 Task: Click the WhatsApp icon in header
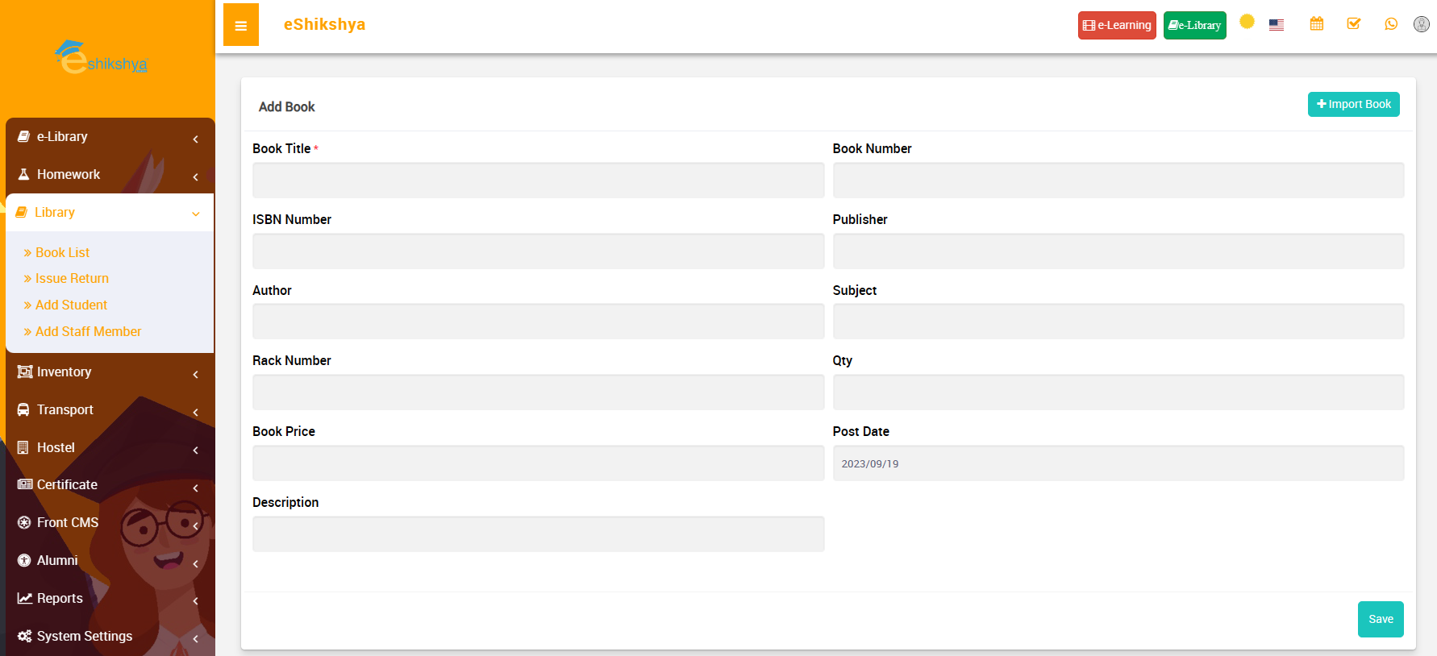[1390, 24]
